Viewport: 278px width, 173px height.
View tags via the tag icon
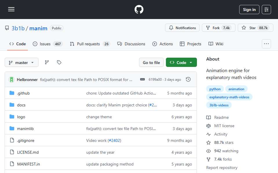point(59,62)
